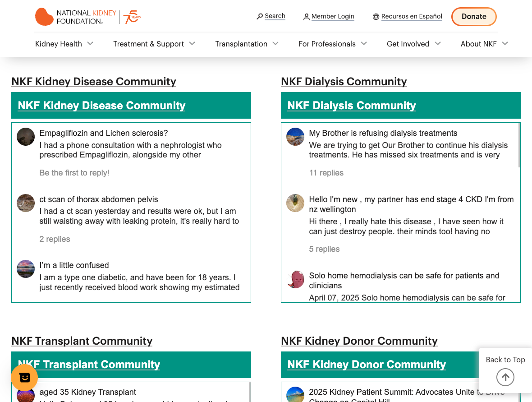Click the black NKF Transplant Community heading link
532x402 pixels.
coord(82,341)
